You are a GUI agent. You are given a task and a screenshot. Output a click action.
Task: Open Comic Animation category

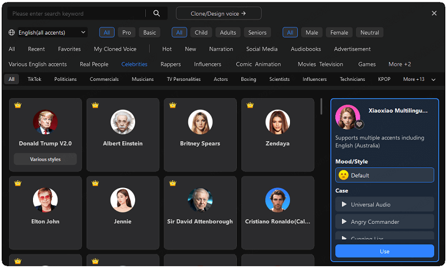click(258, 64)
